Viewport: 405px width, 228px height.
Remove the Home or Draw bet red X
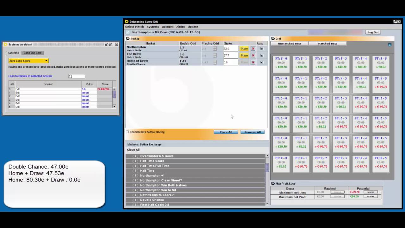pos(253,62)
